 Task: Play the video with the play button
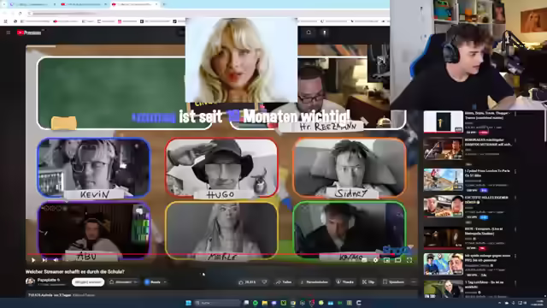[33, 260]
